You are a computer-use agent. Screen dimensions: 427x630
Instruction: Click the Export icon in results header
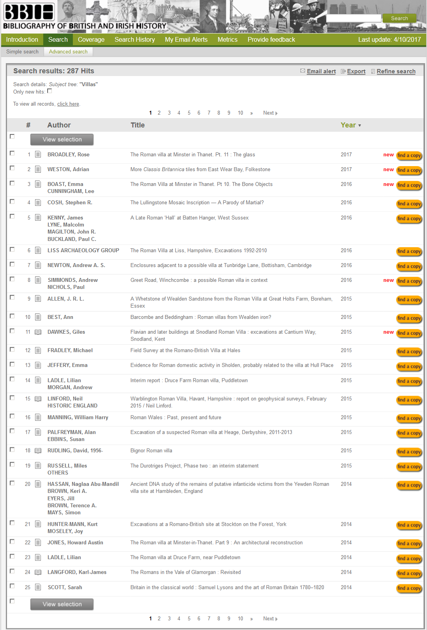tap(343, 71)
